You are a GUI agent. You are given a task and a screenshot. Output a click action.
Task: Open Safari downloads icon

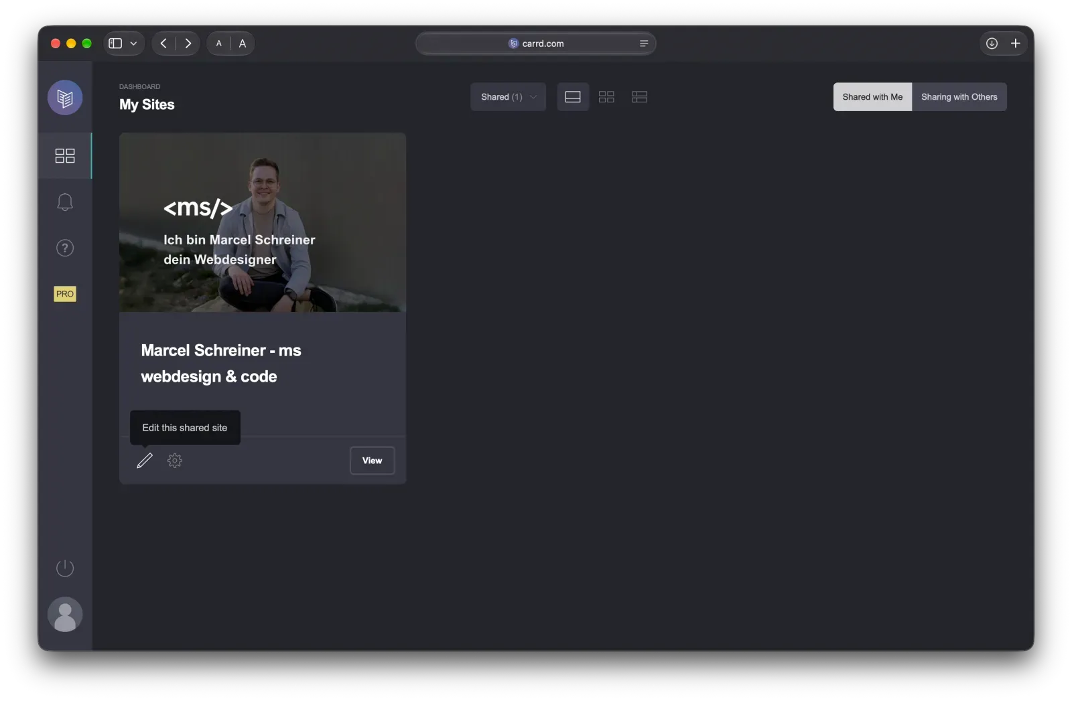click(x=992, y=44)
